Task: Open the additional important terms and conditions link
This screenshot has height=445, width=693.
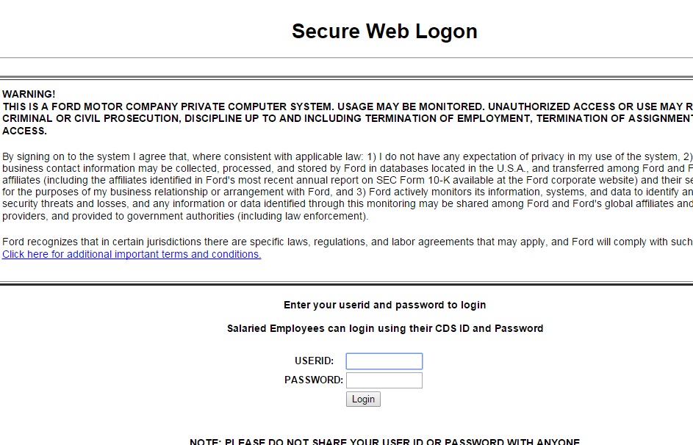Action: (x=132, y=254)
